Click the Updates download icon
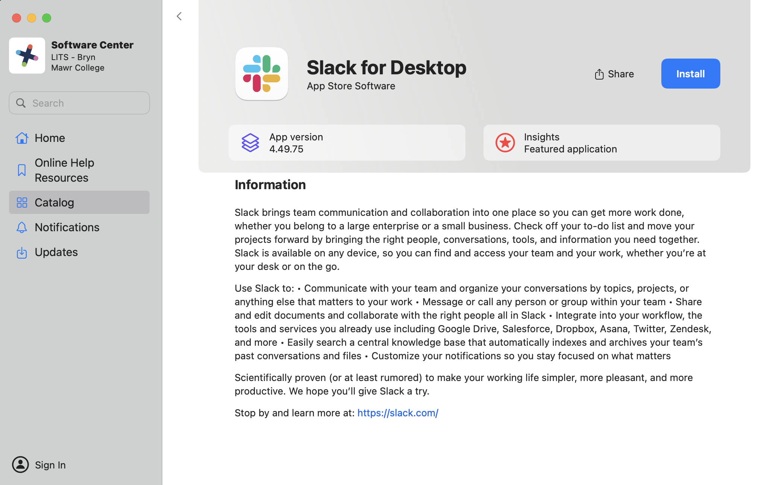The height and width of the screenshot is (485, 782). pyautogui.click(x=22, y=253)
